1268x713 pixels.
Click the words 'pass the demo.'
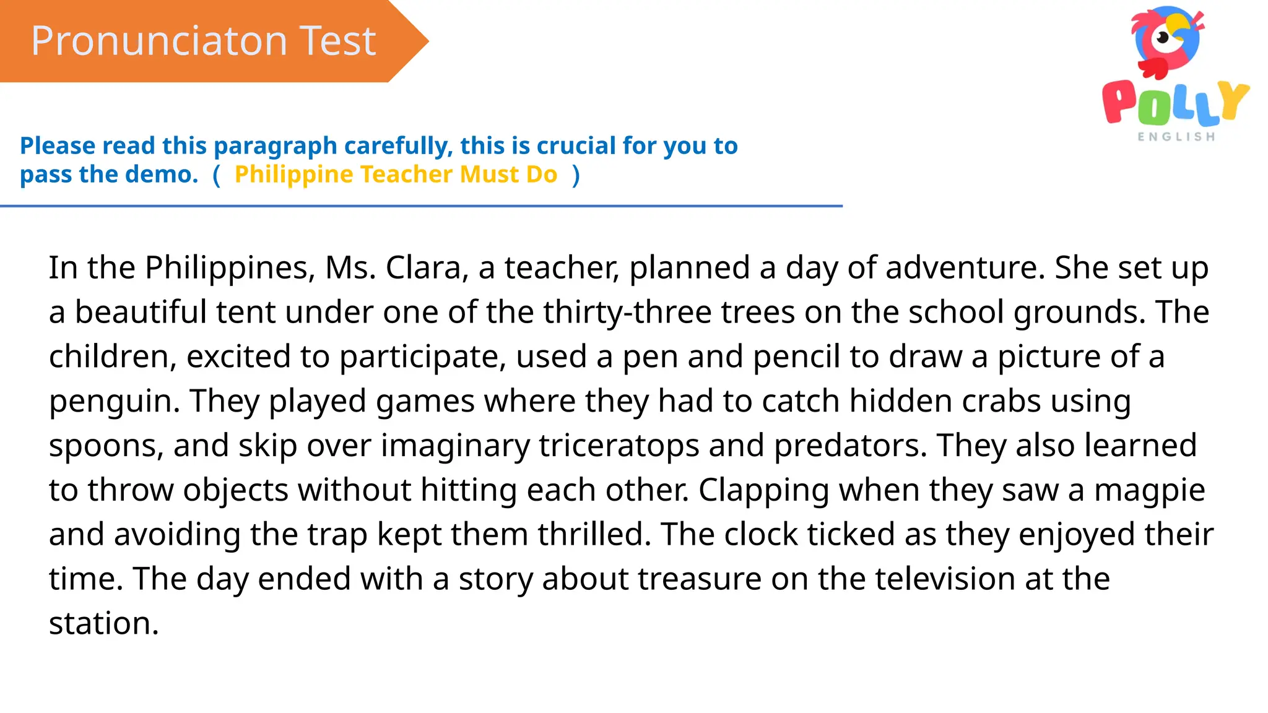[109, 175]
